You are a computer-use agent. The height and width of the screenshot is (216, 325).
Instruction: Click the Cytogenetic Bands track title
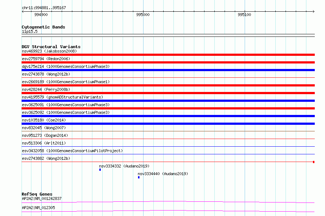click(x=43, y=27)
